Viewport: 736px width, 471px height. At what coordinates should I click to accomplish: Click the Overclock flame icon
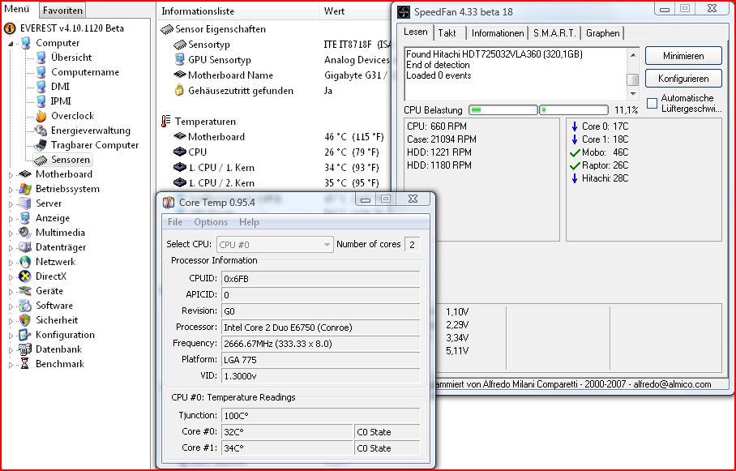coord(41,116)
